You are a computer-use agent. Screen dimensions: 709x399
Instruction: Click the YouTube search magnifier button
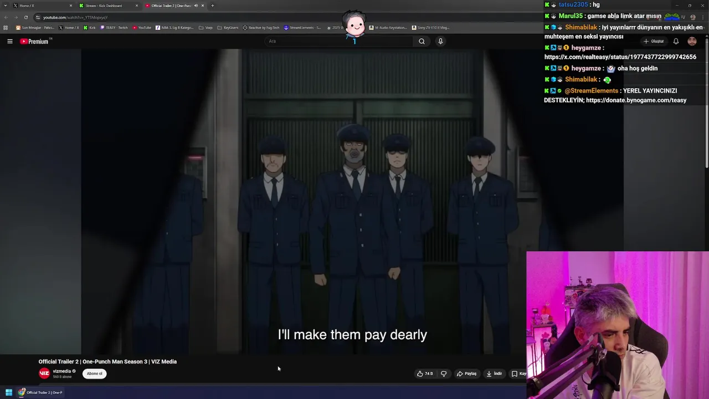[422, 41]
